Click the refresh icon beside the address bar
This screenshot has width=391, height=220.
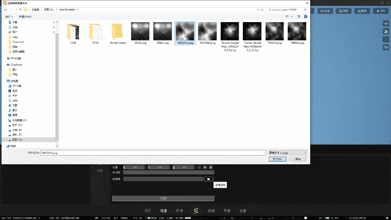click(x=262, y=10)
